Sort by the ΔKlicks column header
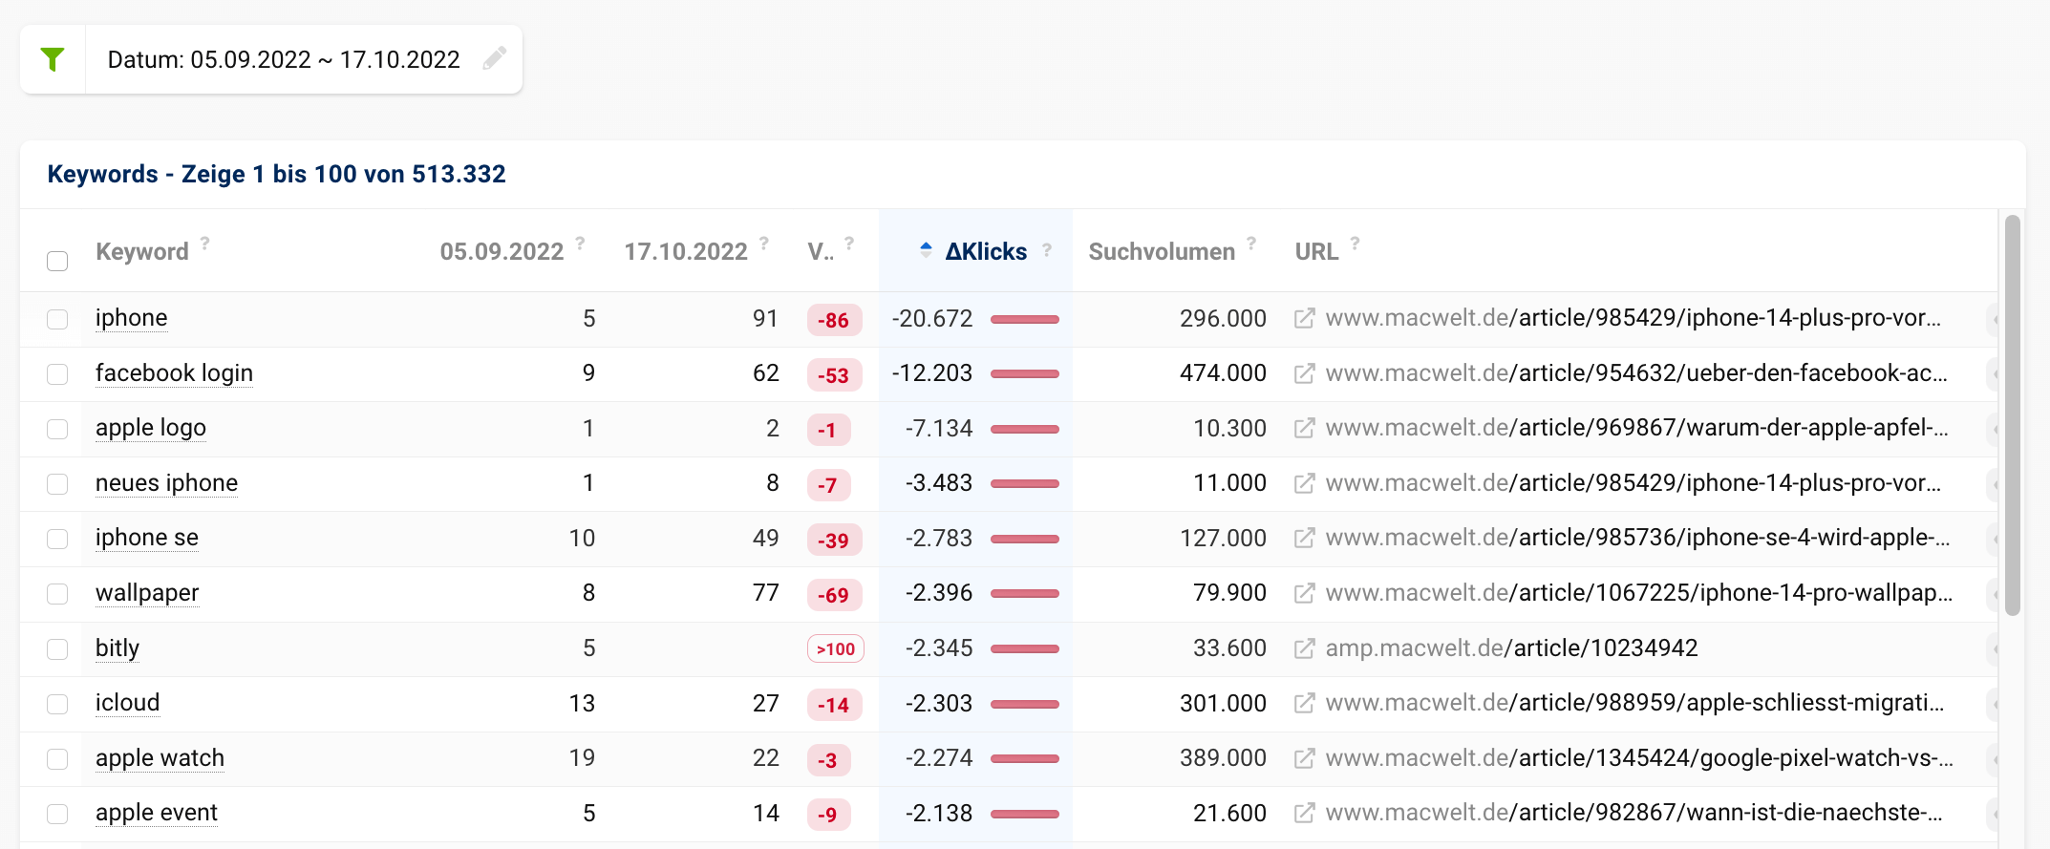This screenshot has width=2050, height=849. (x=985, y=252)
